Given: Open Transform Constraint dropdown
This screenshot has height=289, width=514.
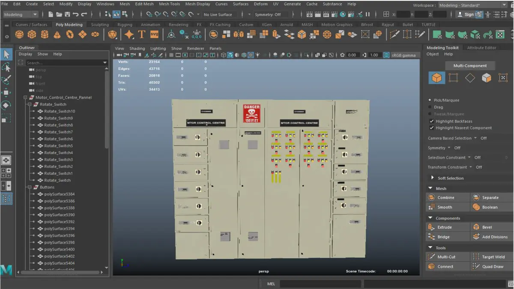Looking at the screenshot, I should click(471, 167).
